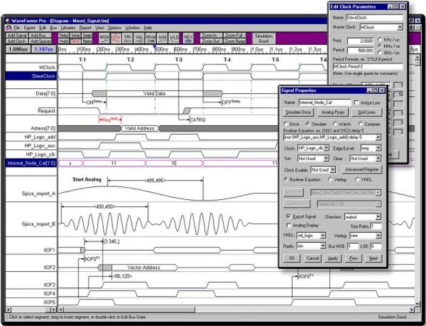
Task: Pick the WLO weak low state button
Action: [x=175, y=38]
